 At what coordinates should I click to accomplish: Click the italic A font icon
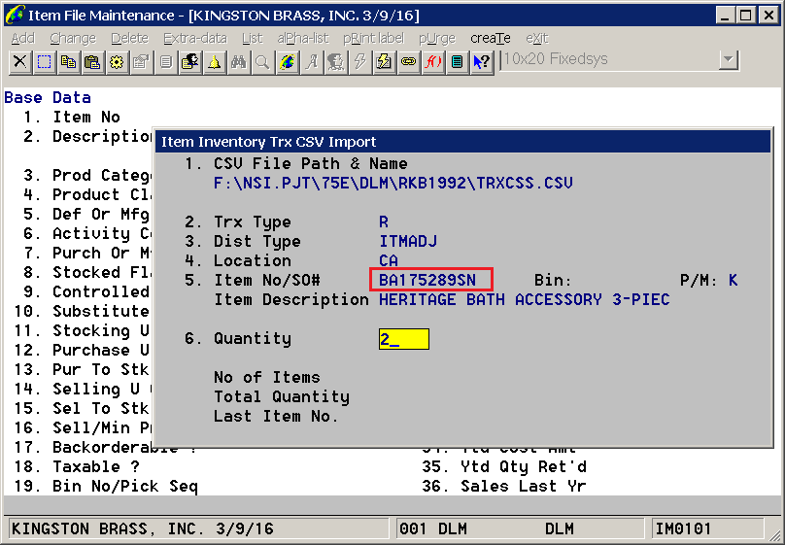pos(312,62)
